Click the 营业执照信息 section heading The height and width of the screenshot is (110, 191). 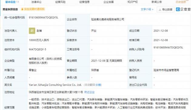pyautogui.click(x=10, y=9)
